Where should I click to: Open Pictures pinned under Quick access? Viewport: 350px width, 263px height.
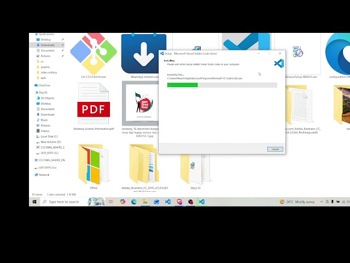45,56
